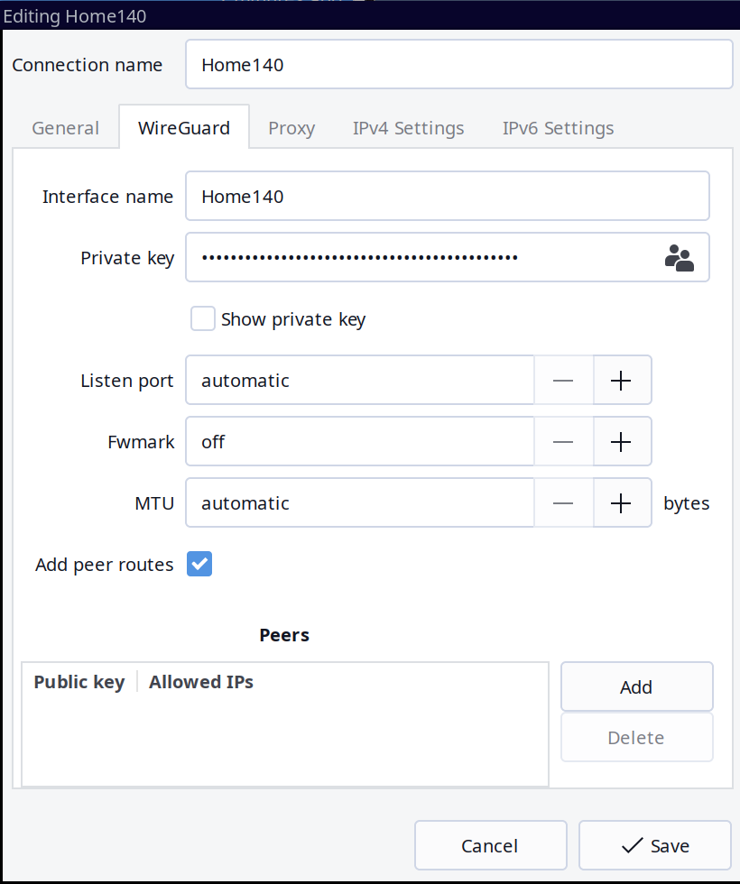Increase the Listen port value
This screenshot has height=884, width=740.
click(621, 381)
